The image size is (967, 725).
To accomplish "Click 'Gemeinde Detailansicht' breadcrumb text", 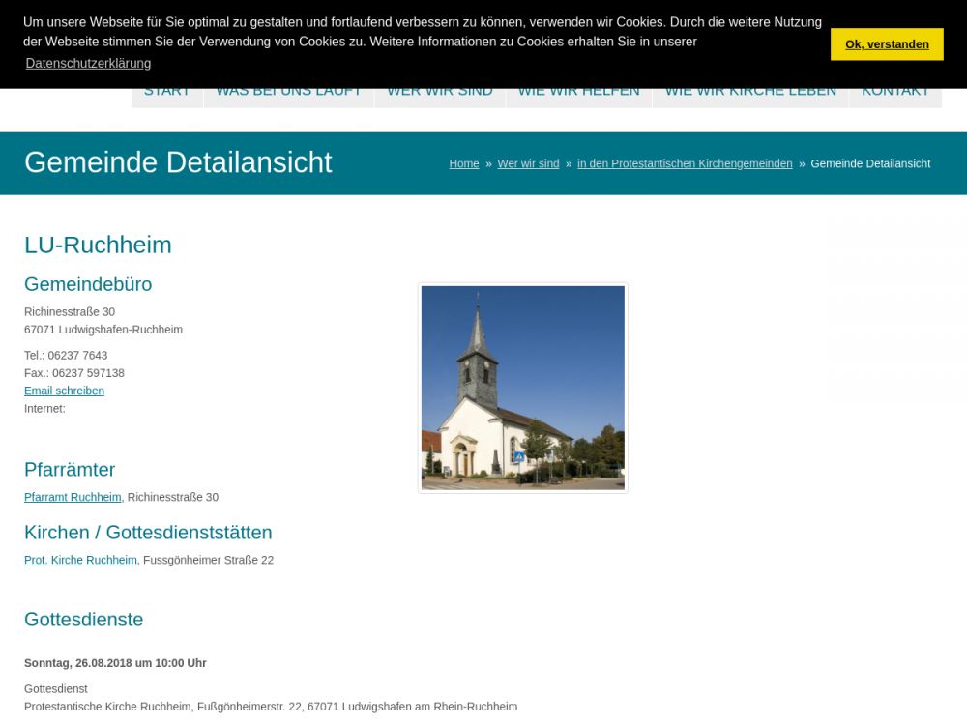I will 869,164.
